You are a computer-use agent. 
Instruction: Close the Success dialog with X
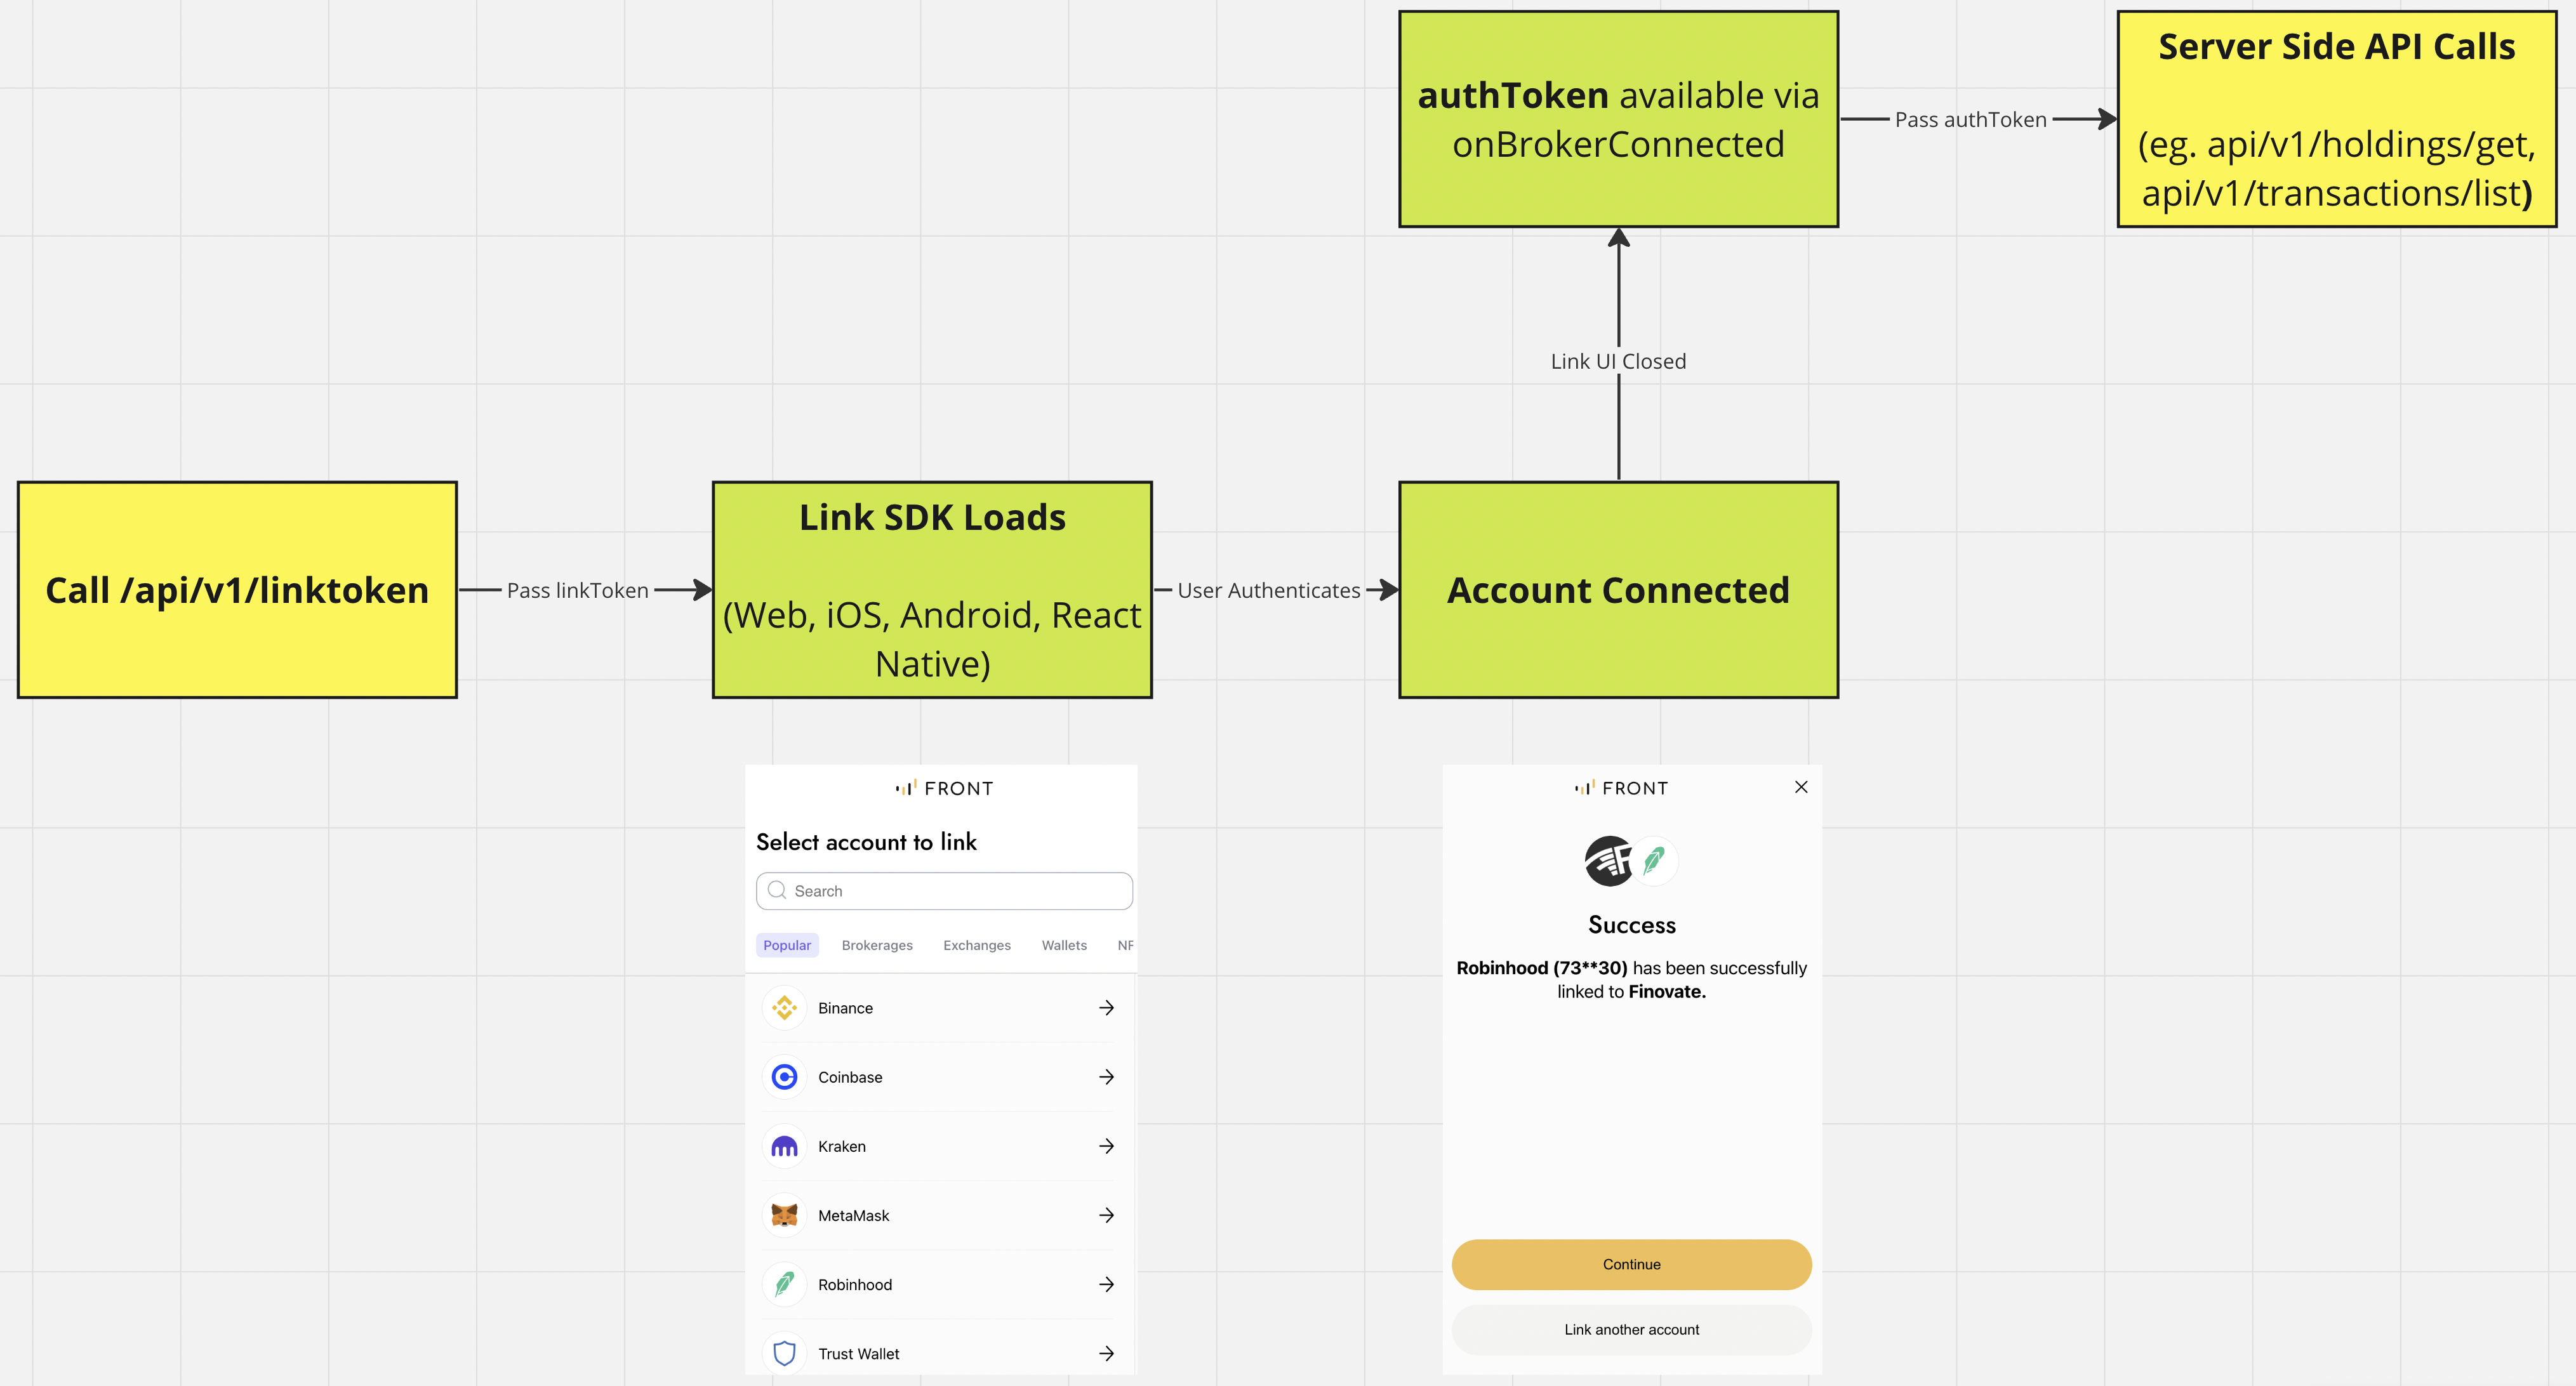point(1801,787)
